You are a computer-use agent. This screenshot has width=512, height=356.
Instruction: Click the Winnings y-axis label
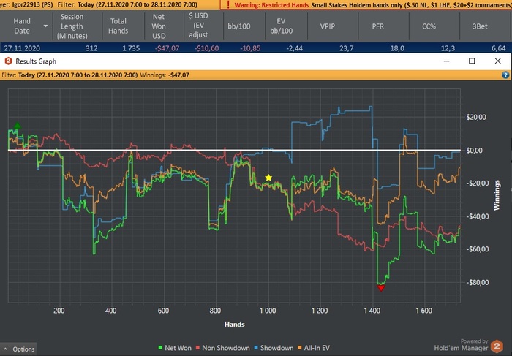point(497,195)
